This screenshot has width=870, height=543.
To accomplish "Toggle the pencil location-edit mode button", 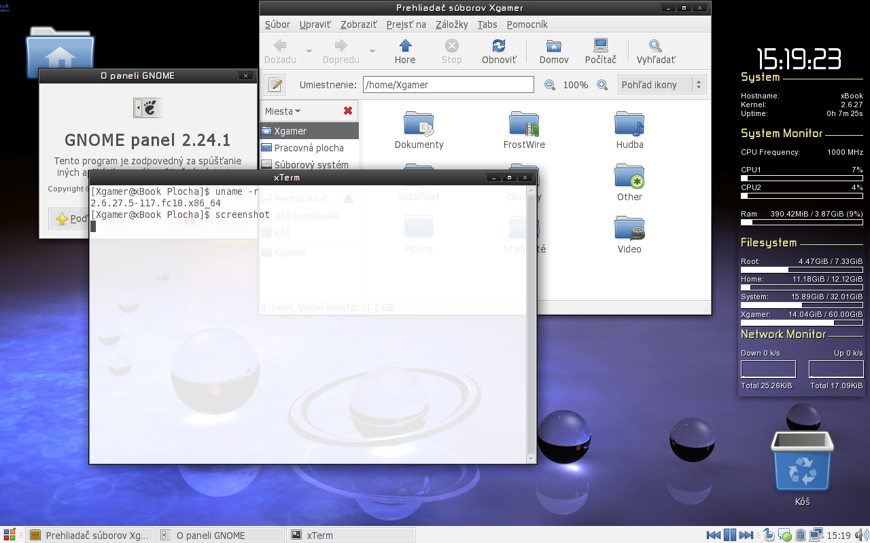I will (x=275, y=85).
